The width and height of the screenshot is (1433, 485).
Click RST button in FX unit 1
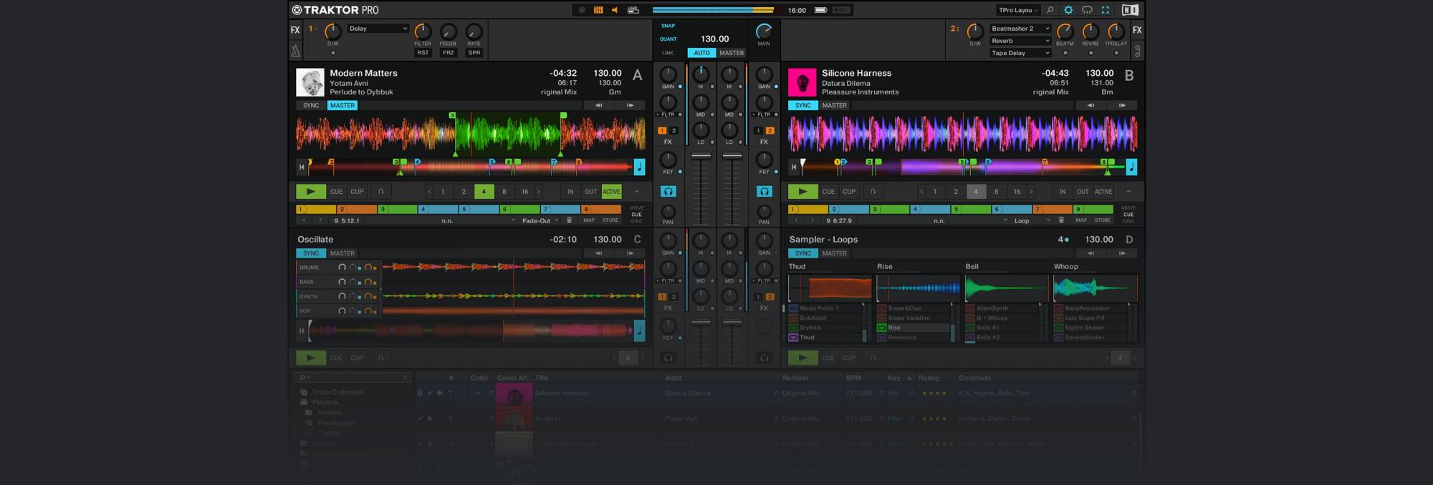point(423,53)
